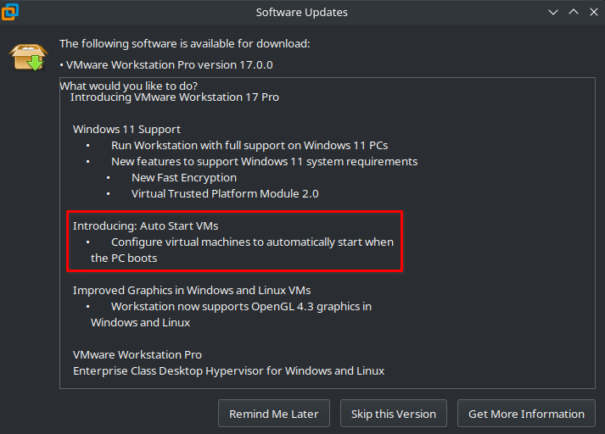This screenshot has width=605, height=434.
Task: Click the Virtual Trusted Platform Module 2.0 bullet
Action: point(225,194)
